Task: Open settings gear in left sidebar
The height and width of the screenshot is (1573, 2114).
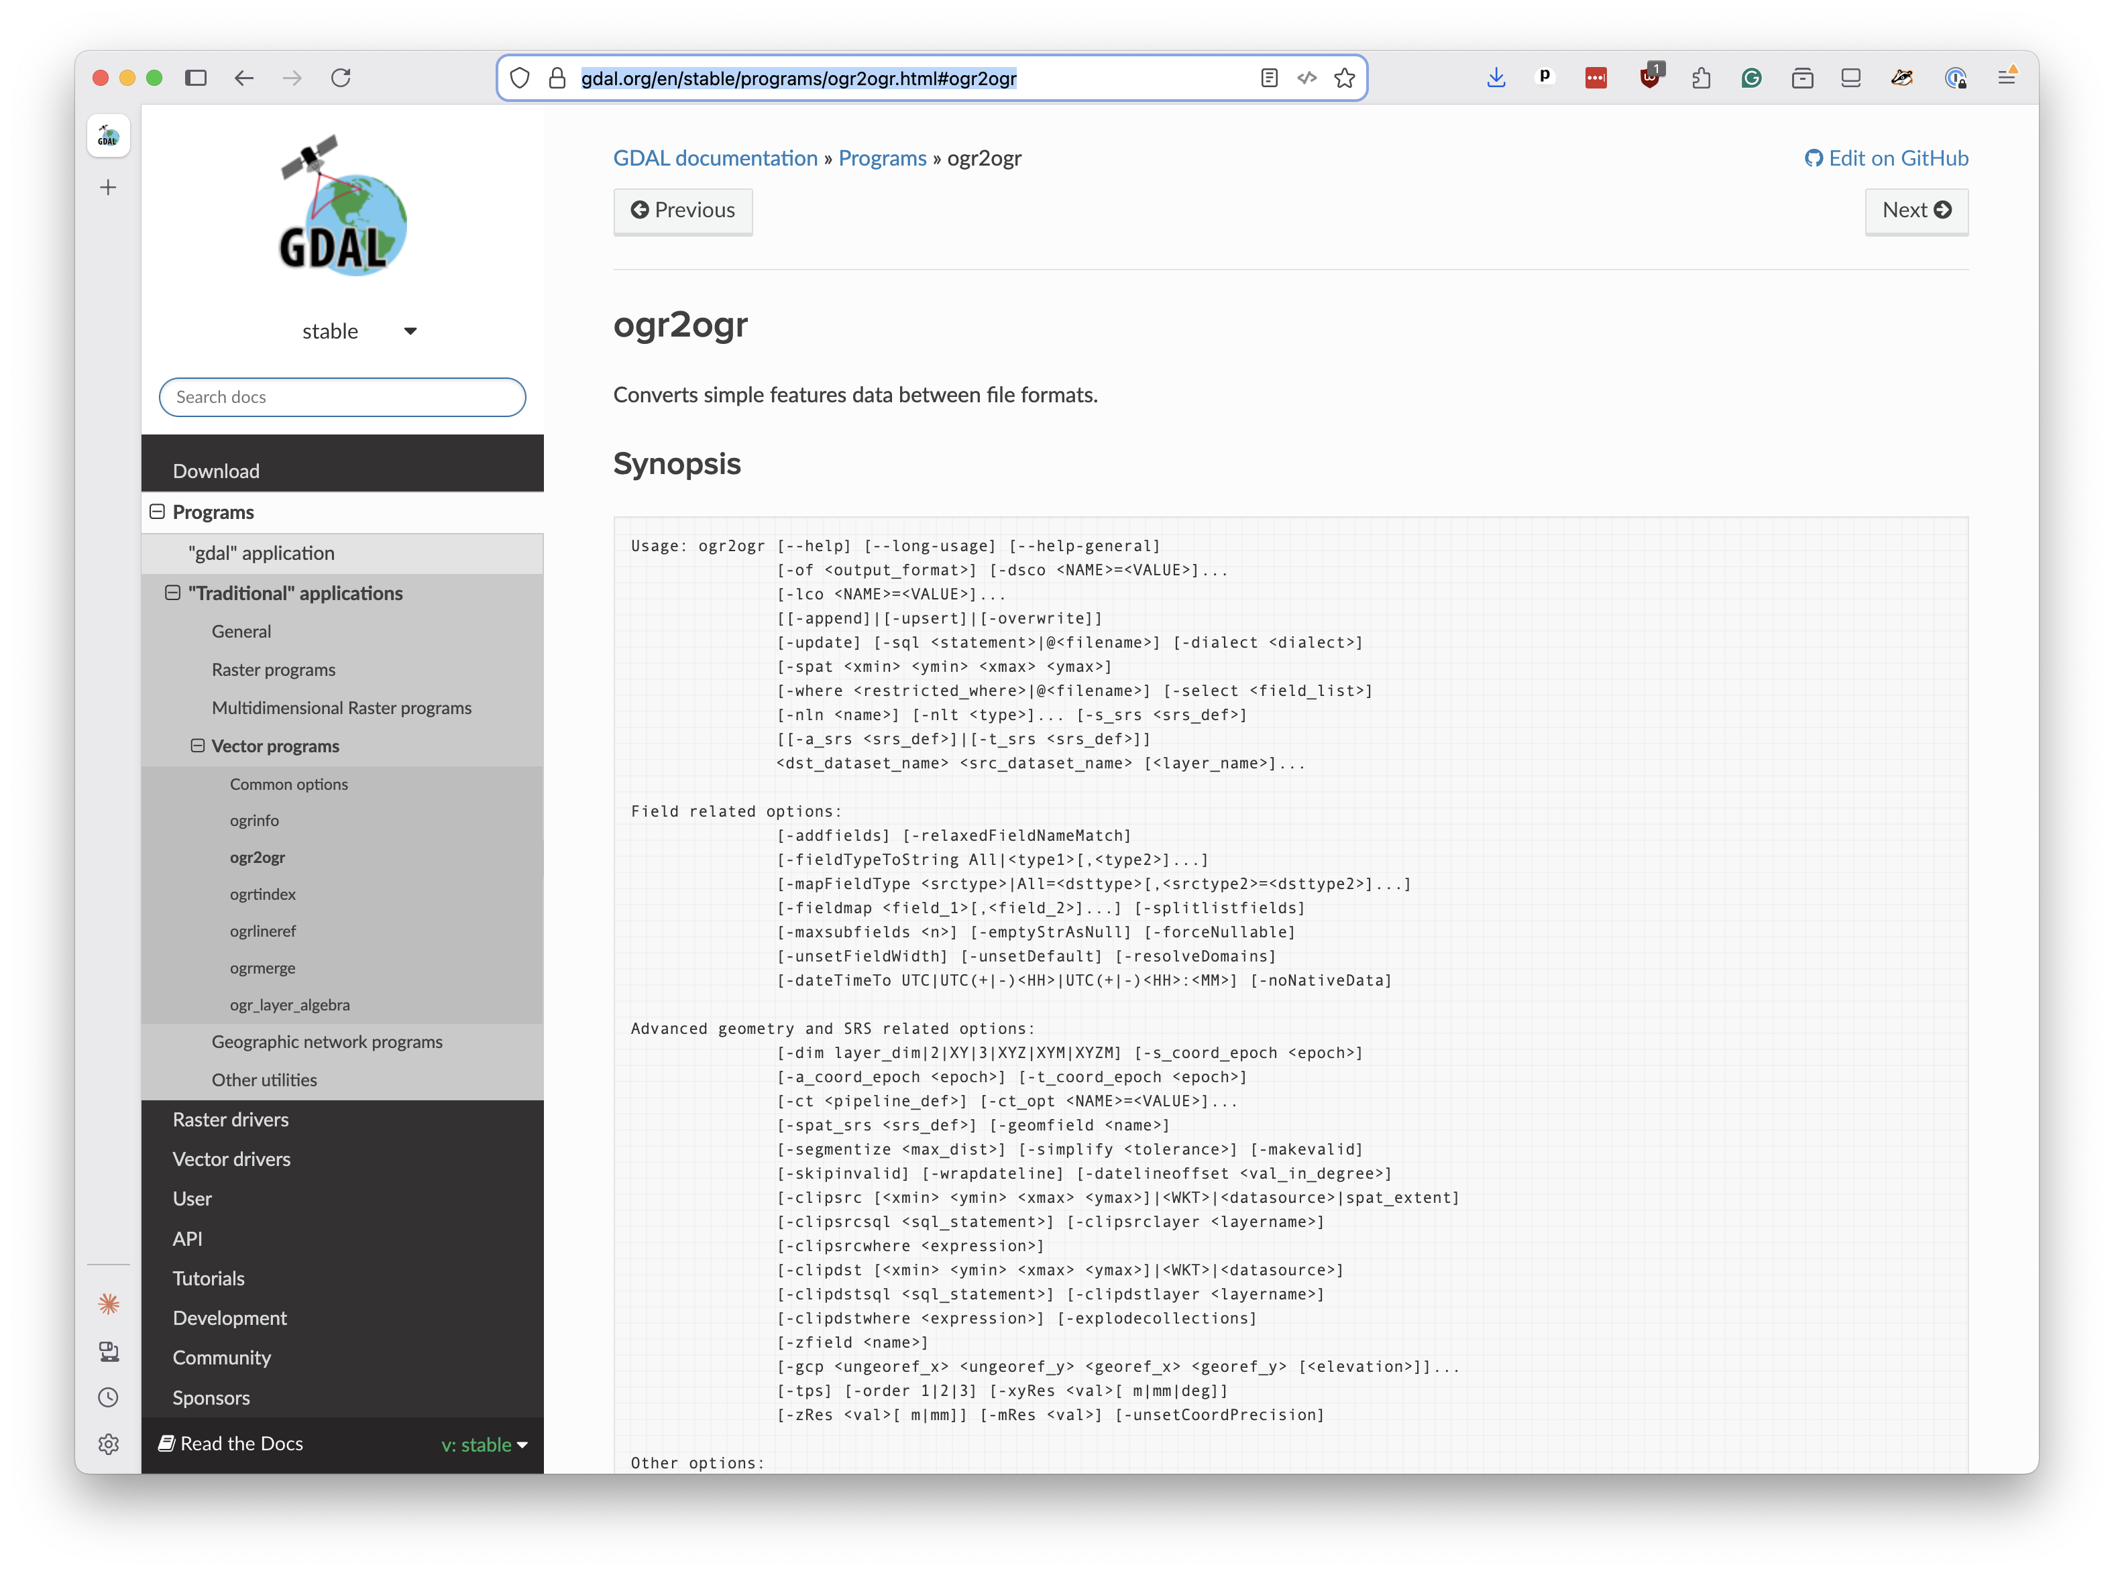Action: [x=109, y=1444]
